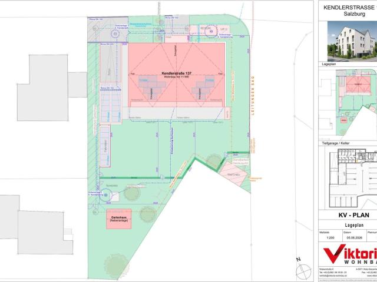The width and height of the screenshot is (377, 282).
Task: Click the Sickeranlage circle at the north-east corner
Action: [x=211, y=31]
